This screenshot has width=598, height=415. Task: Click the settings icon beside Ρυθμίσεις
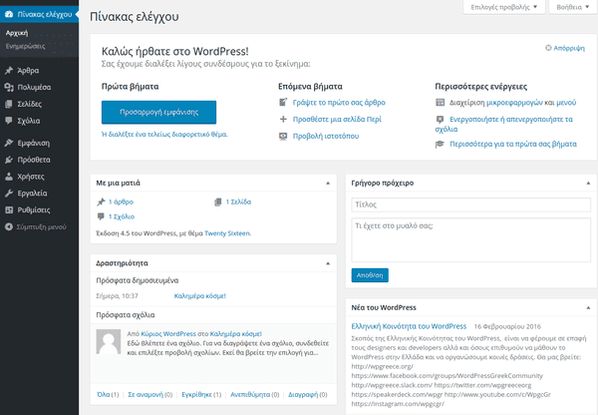(x=9, y=209)
